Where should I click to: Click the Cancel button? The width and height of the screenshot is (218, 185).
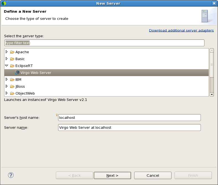153,175
